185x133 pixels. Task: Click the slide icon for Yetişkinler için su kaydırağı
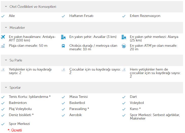tap(3, 70)
